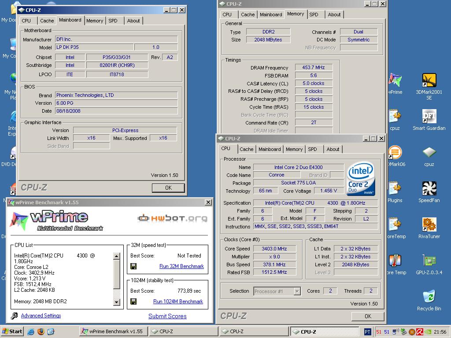Launch GPU-Z.0.3.4 from the desktop

tap(429, 261)
